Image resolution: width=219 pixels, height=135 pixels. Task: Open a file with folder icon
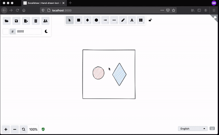tap(7, 21)
